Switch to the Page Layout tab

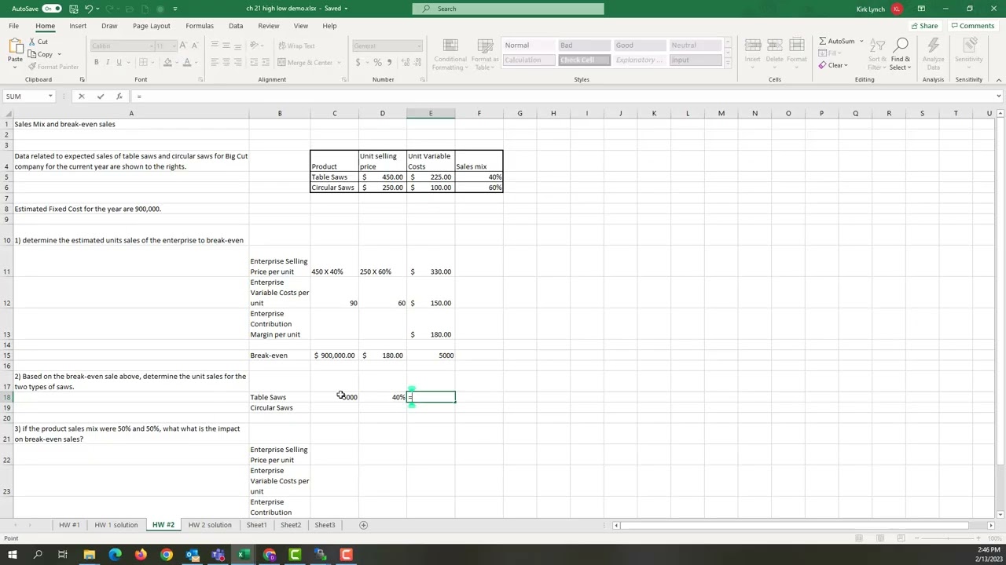click(152, 26)
